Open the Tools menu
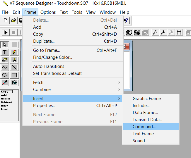Viewport: 191px width, 158px height. coord(77,12)
